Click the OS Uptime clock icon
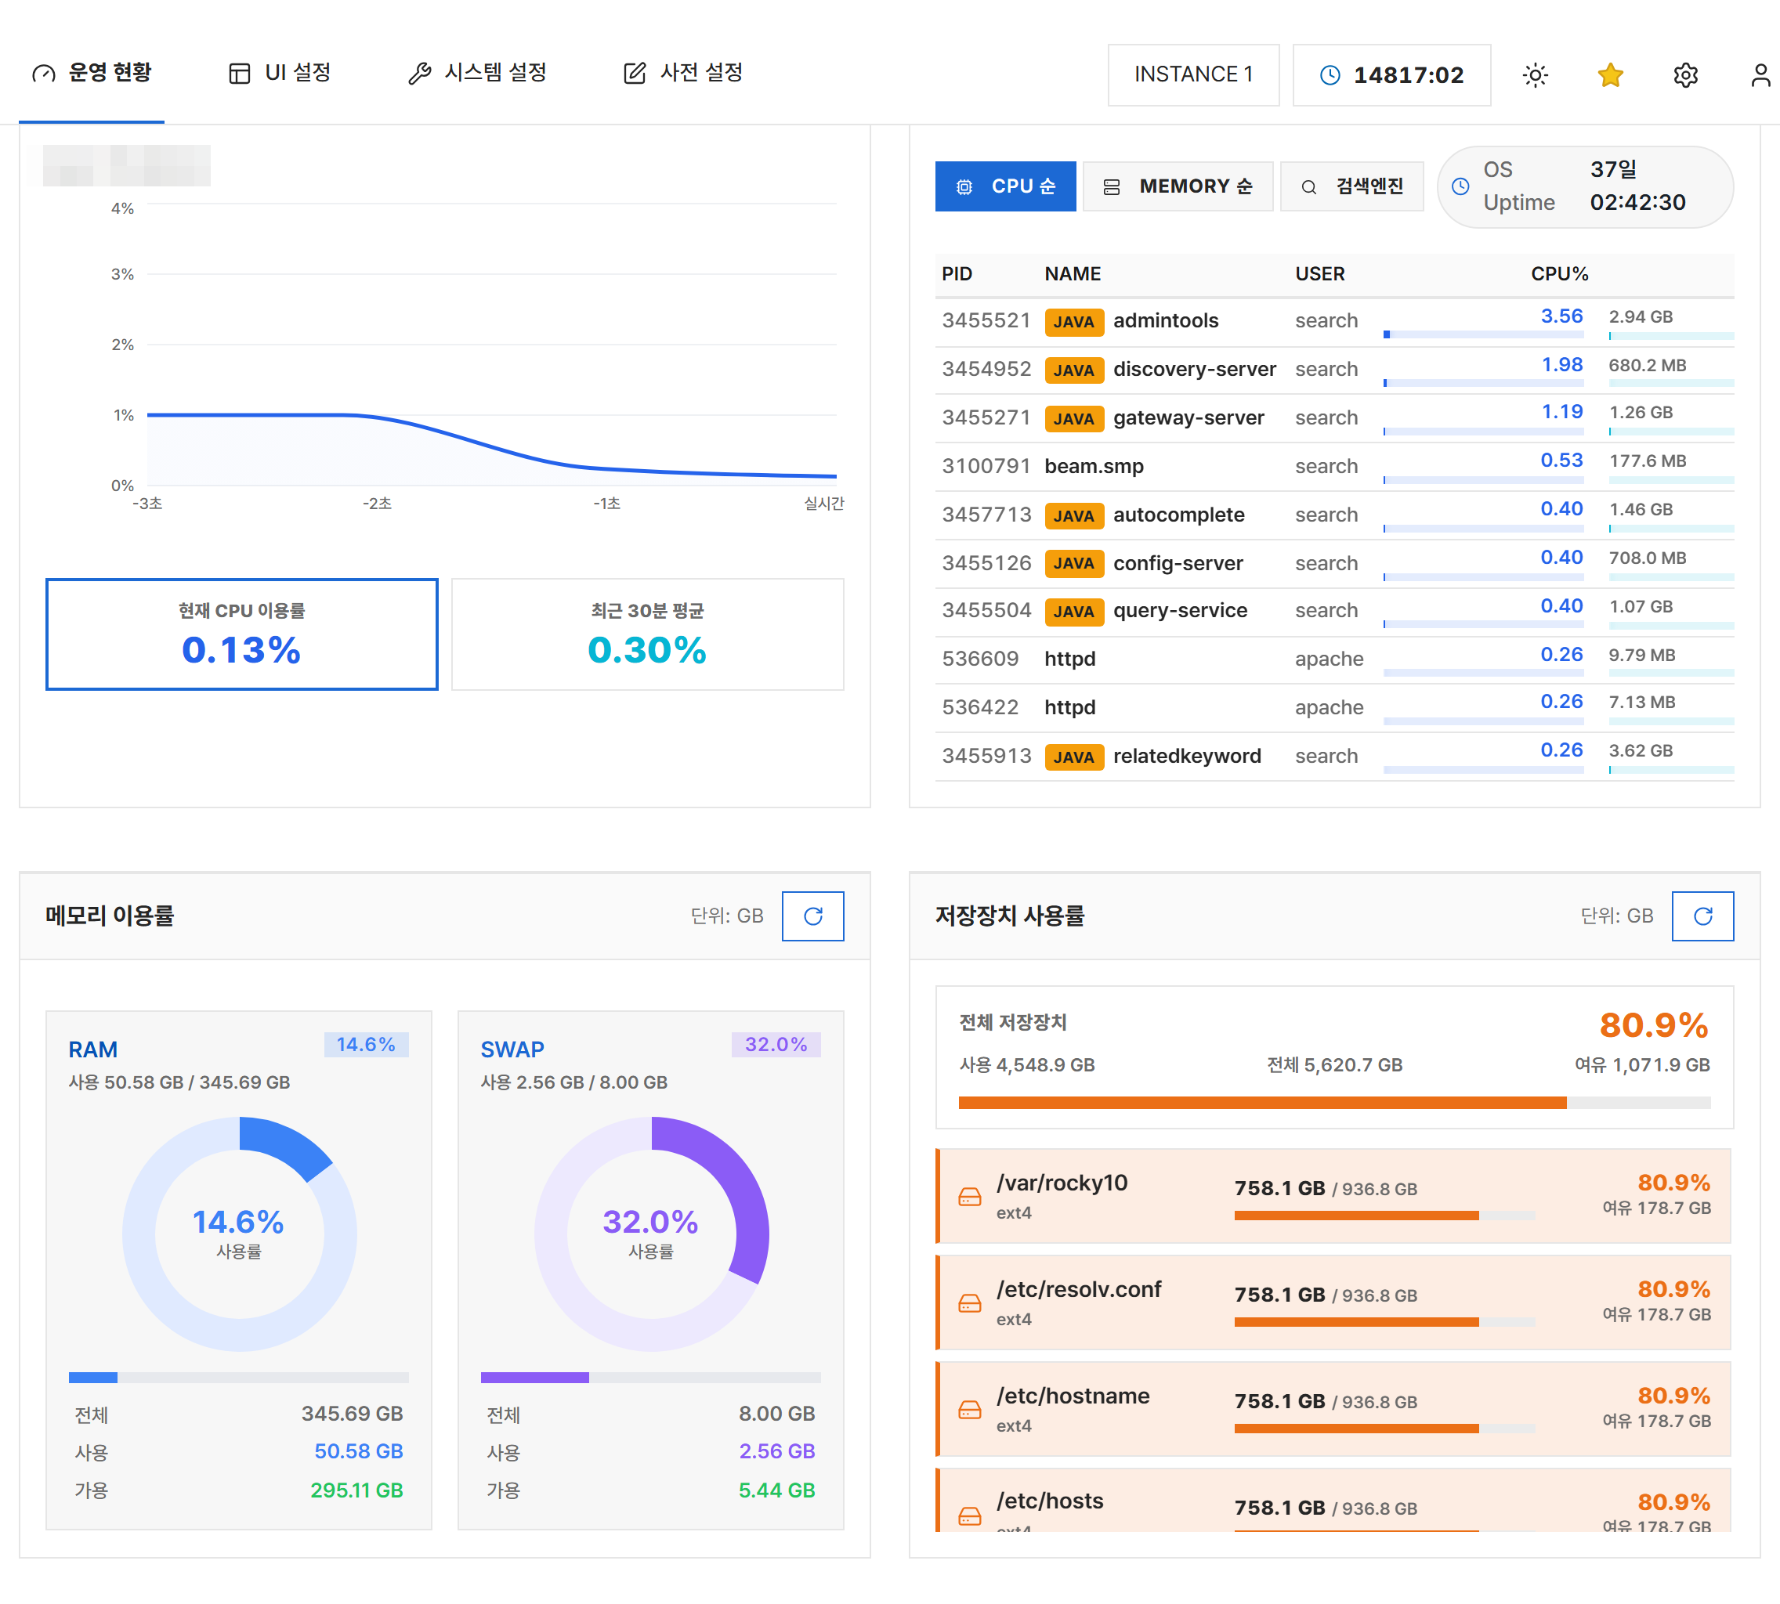Viewport: 1780px width, 1604px height. pyautogui.click(x=1461, y=186)
